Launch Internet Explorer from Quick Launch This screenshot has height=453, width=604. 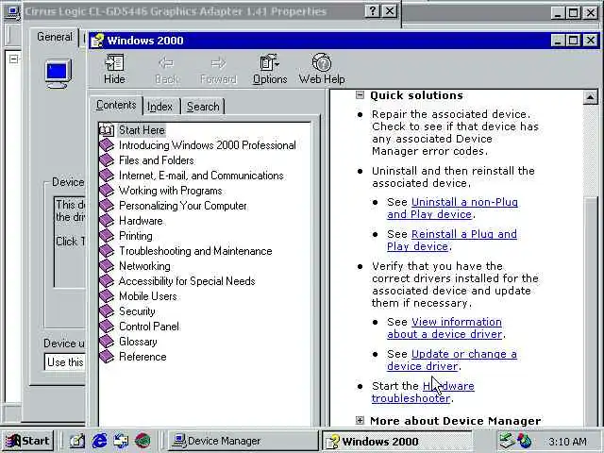[99, 441]
